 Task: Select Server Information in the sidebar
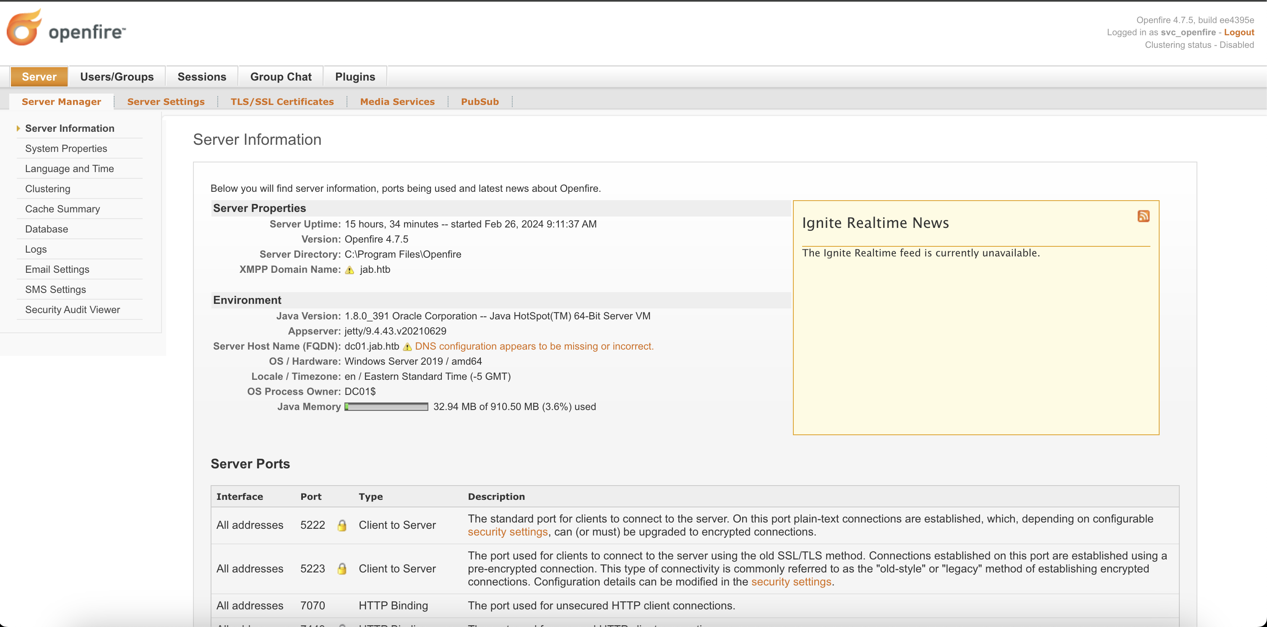69,128
